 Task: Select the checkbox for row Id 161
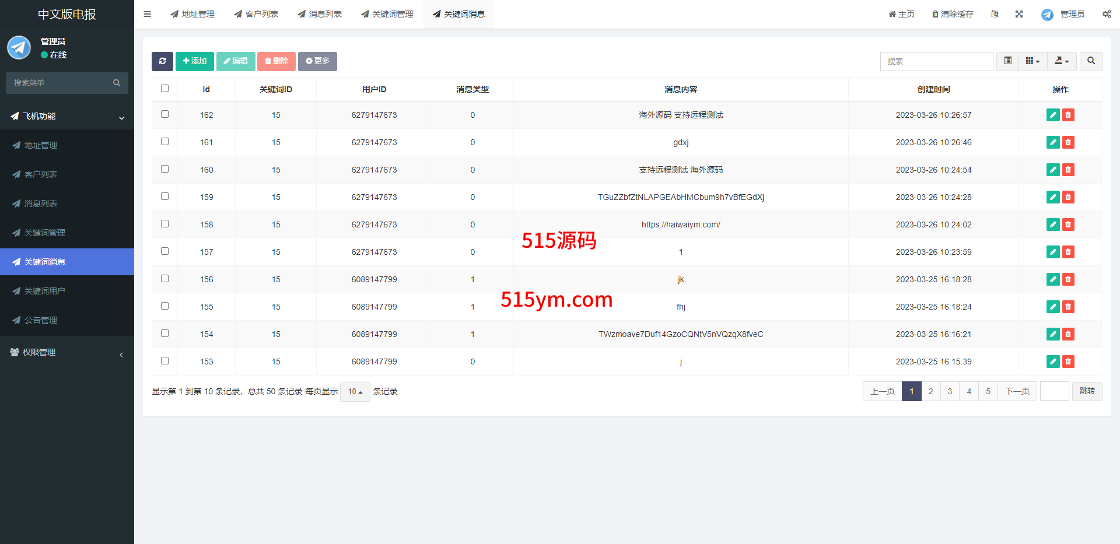point(165,142)
